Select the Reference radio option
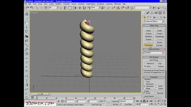Viewport: 191px width, 107px height. point(145,64)
